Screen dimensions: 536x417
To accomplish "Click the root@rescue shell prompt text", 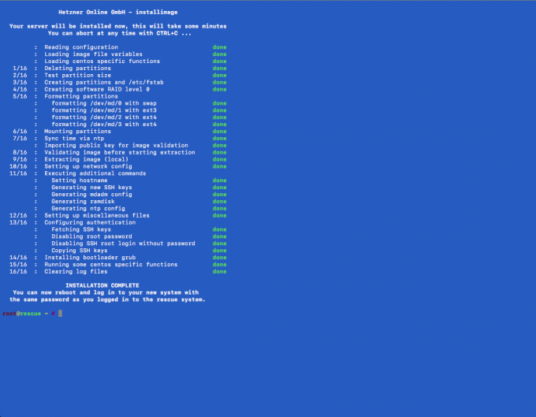I will tap(21, 313).
